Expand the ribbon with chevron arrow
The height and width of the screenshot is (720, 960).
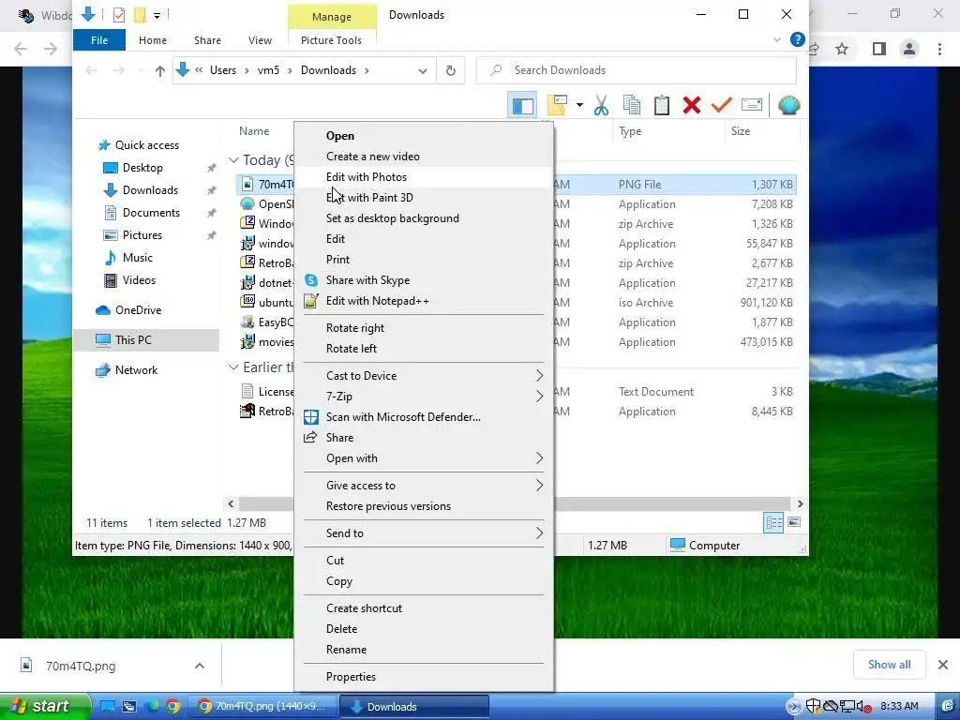click(x=777, y=39)
